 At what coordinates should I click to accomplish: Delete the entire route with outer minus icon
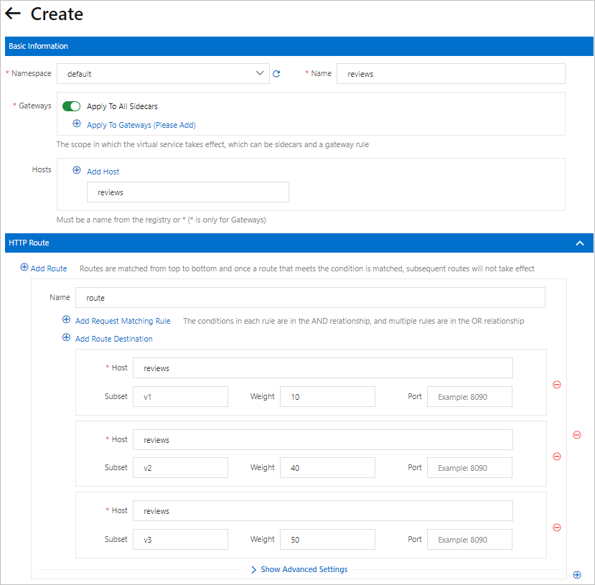[x=577, y=435]
